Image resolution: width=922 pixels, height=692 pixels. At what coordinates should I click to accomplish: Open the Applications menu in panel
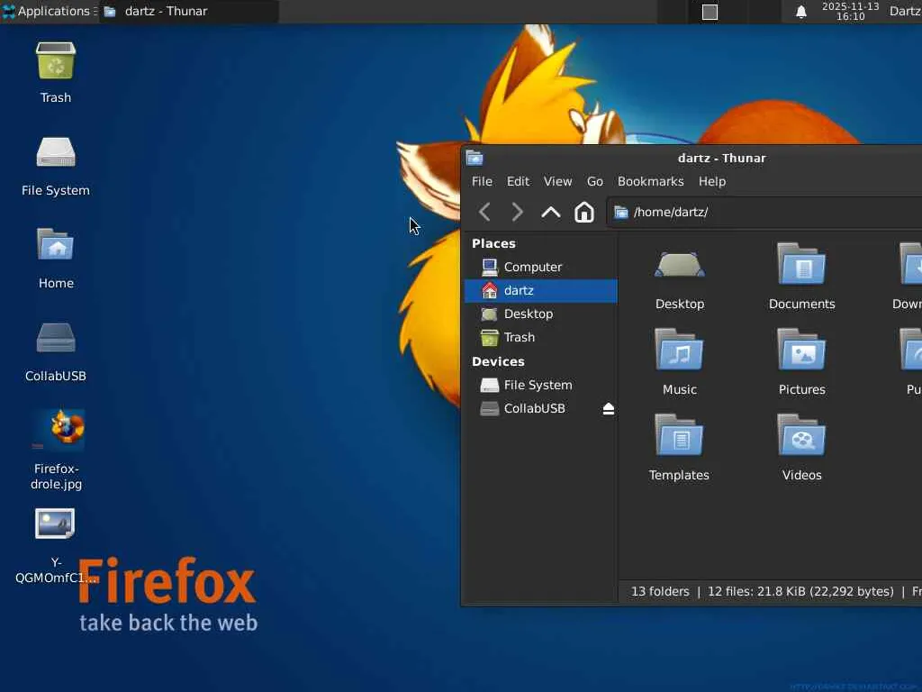(50, 11)
